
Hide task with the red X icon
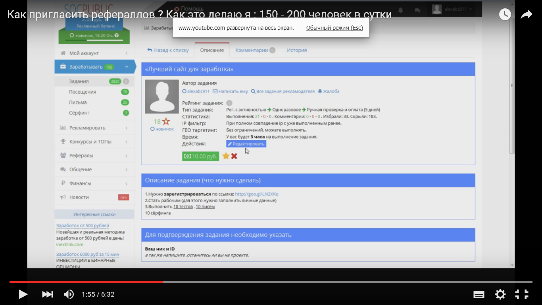pyautogui.click(x=234, y=156)
